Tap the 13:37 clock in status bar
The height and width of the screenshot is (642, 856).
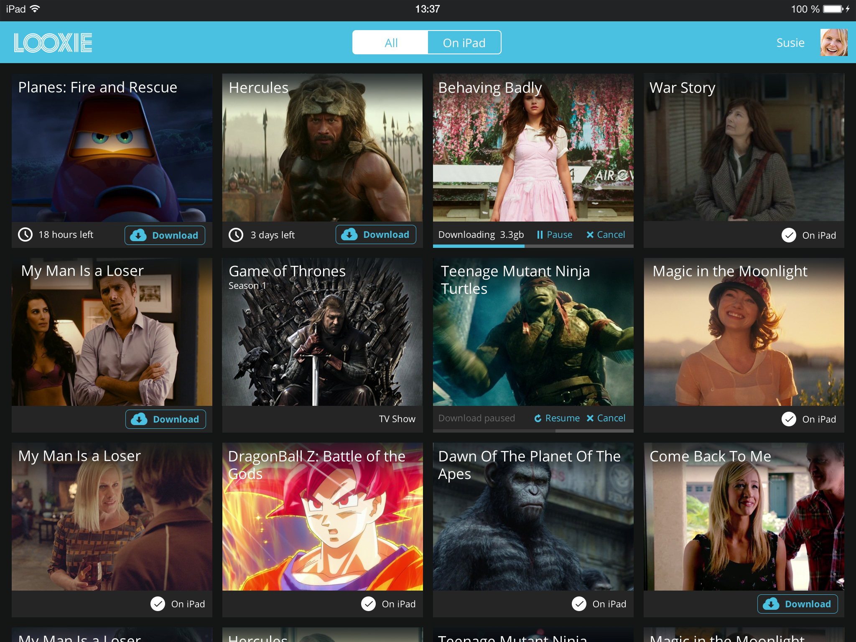click(428, 9)
